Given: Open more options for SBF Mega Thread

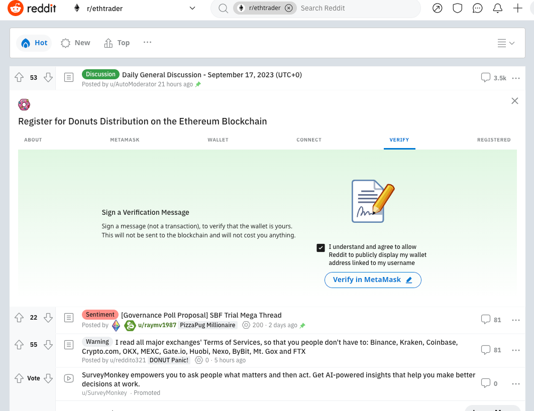Looking at the screenshot, I should tap(515, 320).
